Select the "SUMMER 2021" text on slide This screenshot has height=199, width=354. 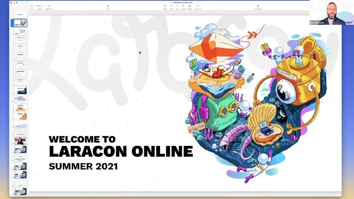(x=83, y=167)
